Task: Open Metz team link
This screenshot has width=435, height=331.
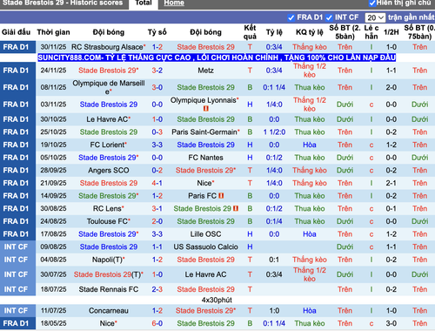Action: (x=205, y=71)
